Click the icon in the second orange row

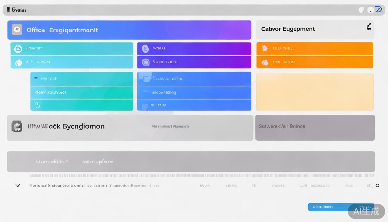[x=265, y=62]
